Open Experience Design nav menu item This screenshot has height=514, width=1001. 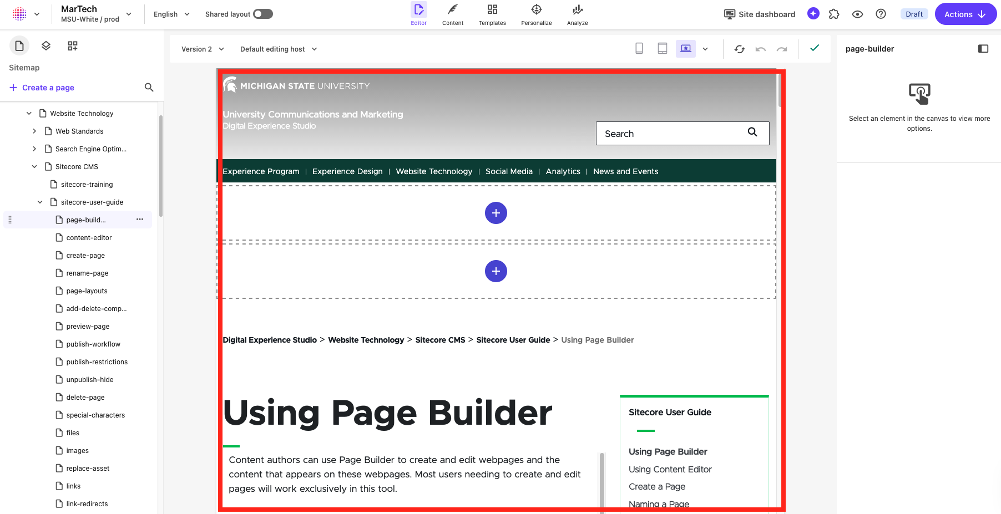point(347,171)
